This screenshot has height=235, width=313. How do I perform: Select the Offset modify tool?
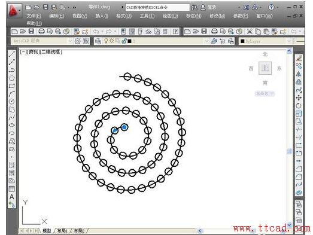click(299, 82)
